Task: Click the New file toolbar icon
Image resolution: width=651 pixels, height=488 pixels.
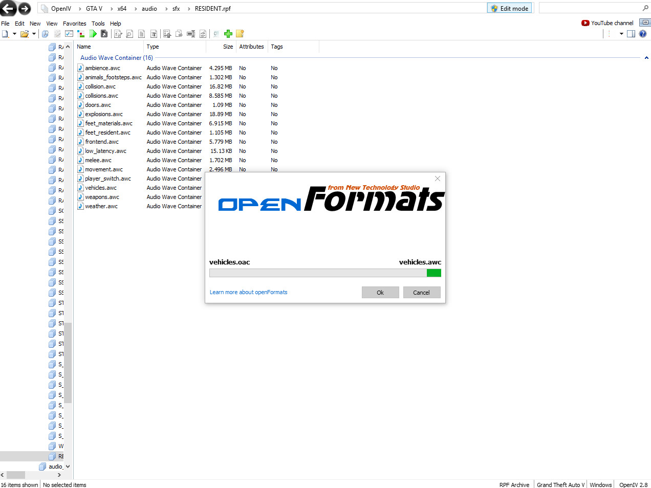Action: (x=5, y=34)
